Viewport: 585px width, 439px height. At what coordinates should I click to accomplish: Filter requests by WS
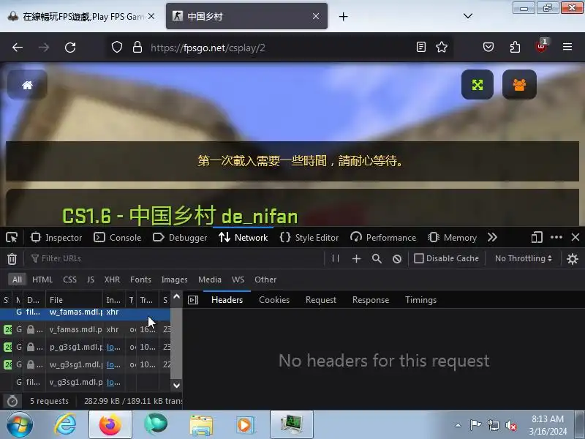click(x=238, y=279)
